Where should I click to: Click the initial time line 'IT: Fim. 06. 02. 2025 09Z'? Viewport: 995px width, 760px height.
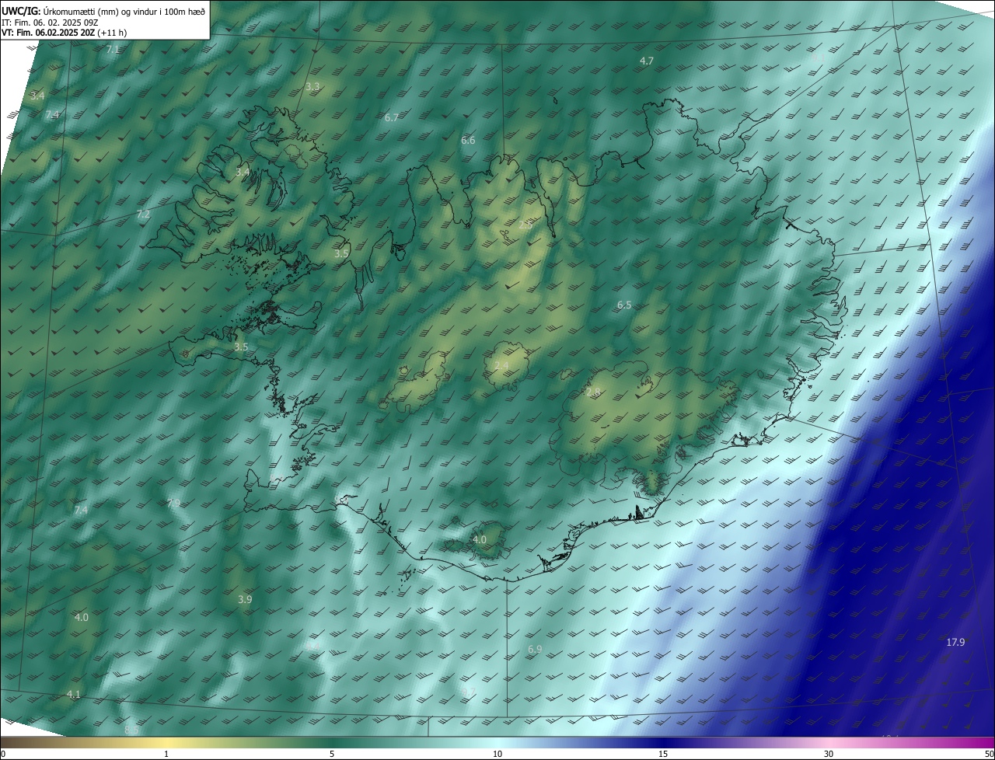(50, 23)
